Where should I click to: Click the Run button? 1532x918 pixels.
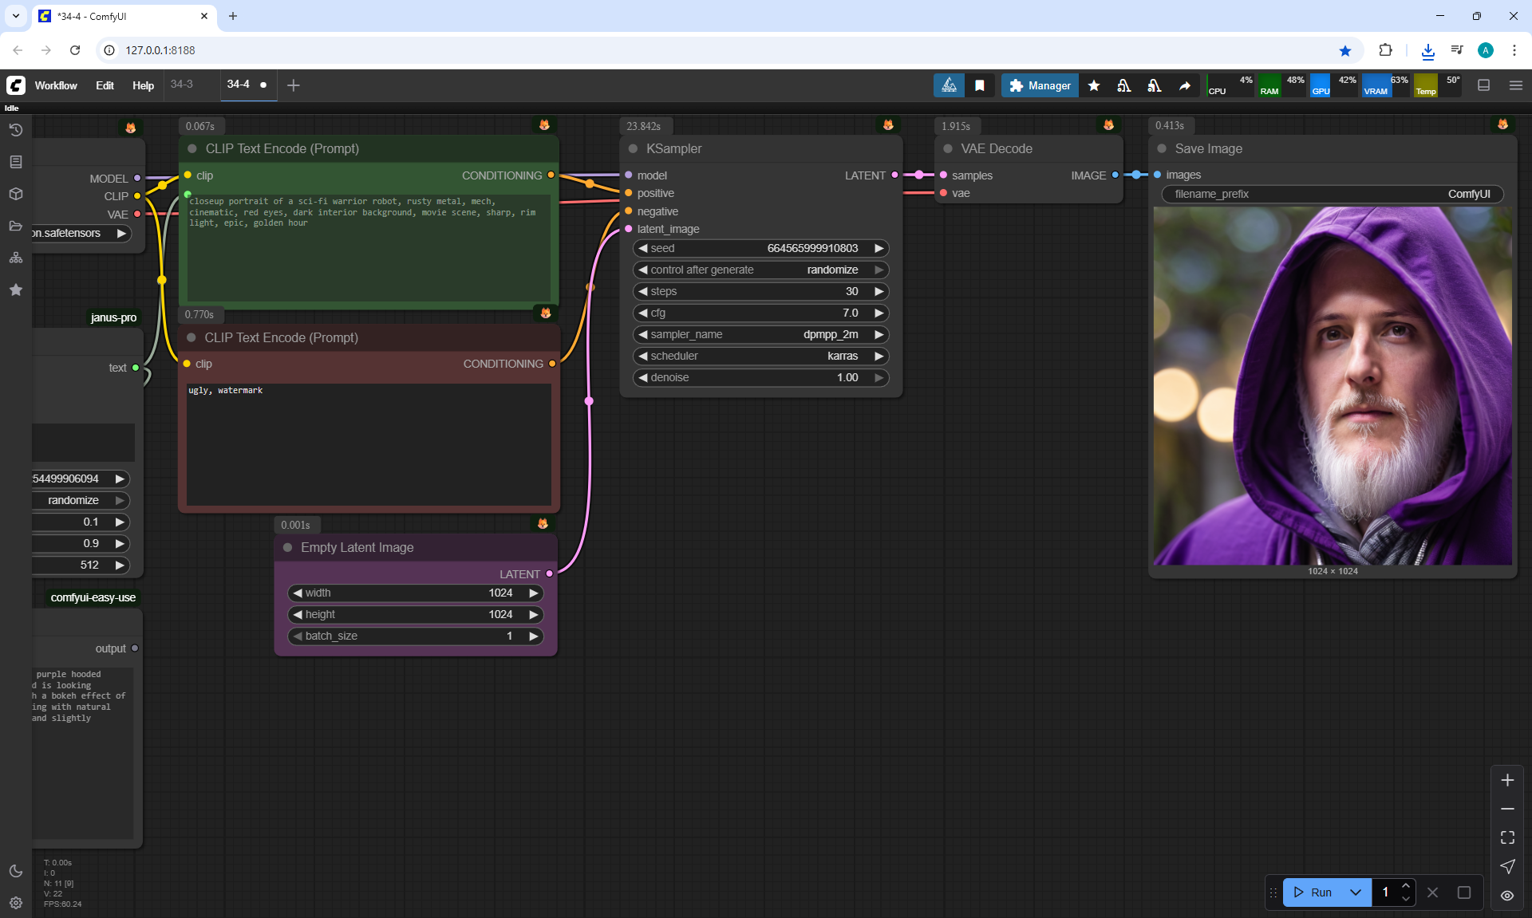click(1313, 892)
